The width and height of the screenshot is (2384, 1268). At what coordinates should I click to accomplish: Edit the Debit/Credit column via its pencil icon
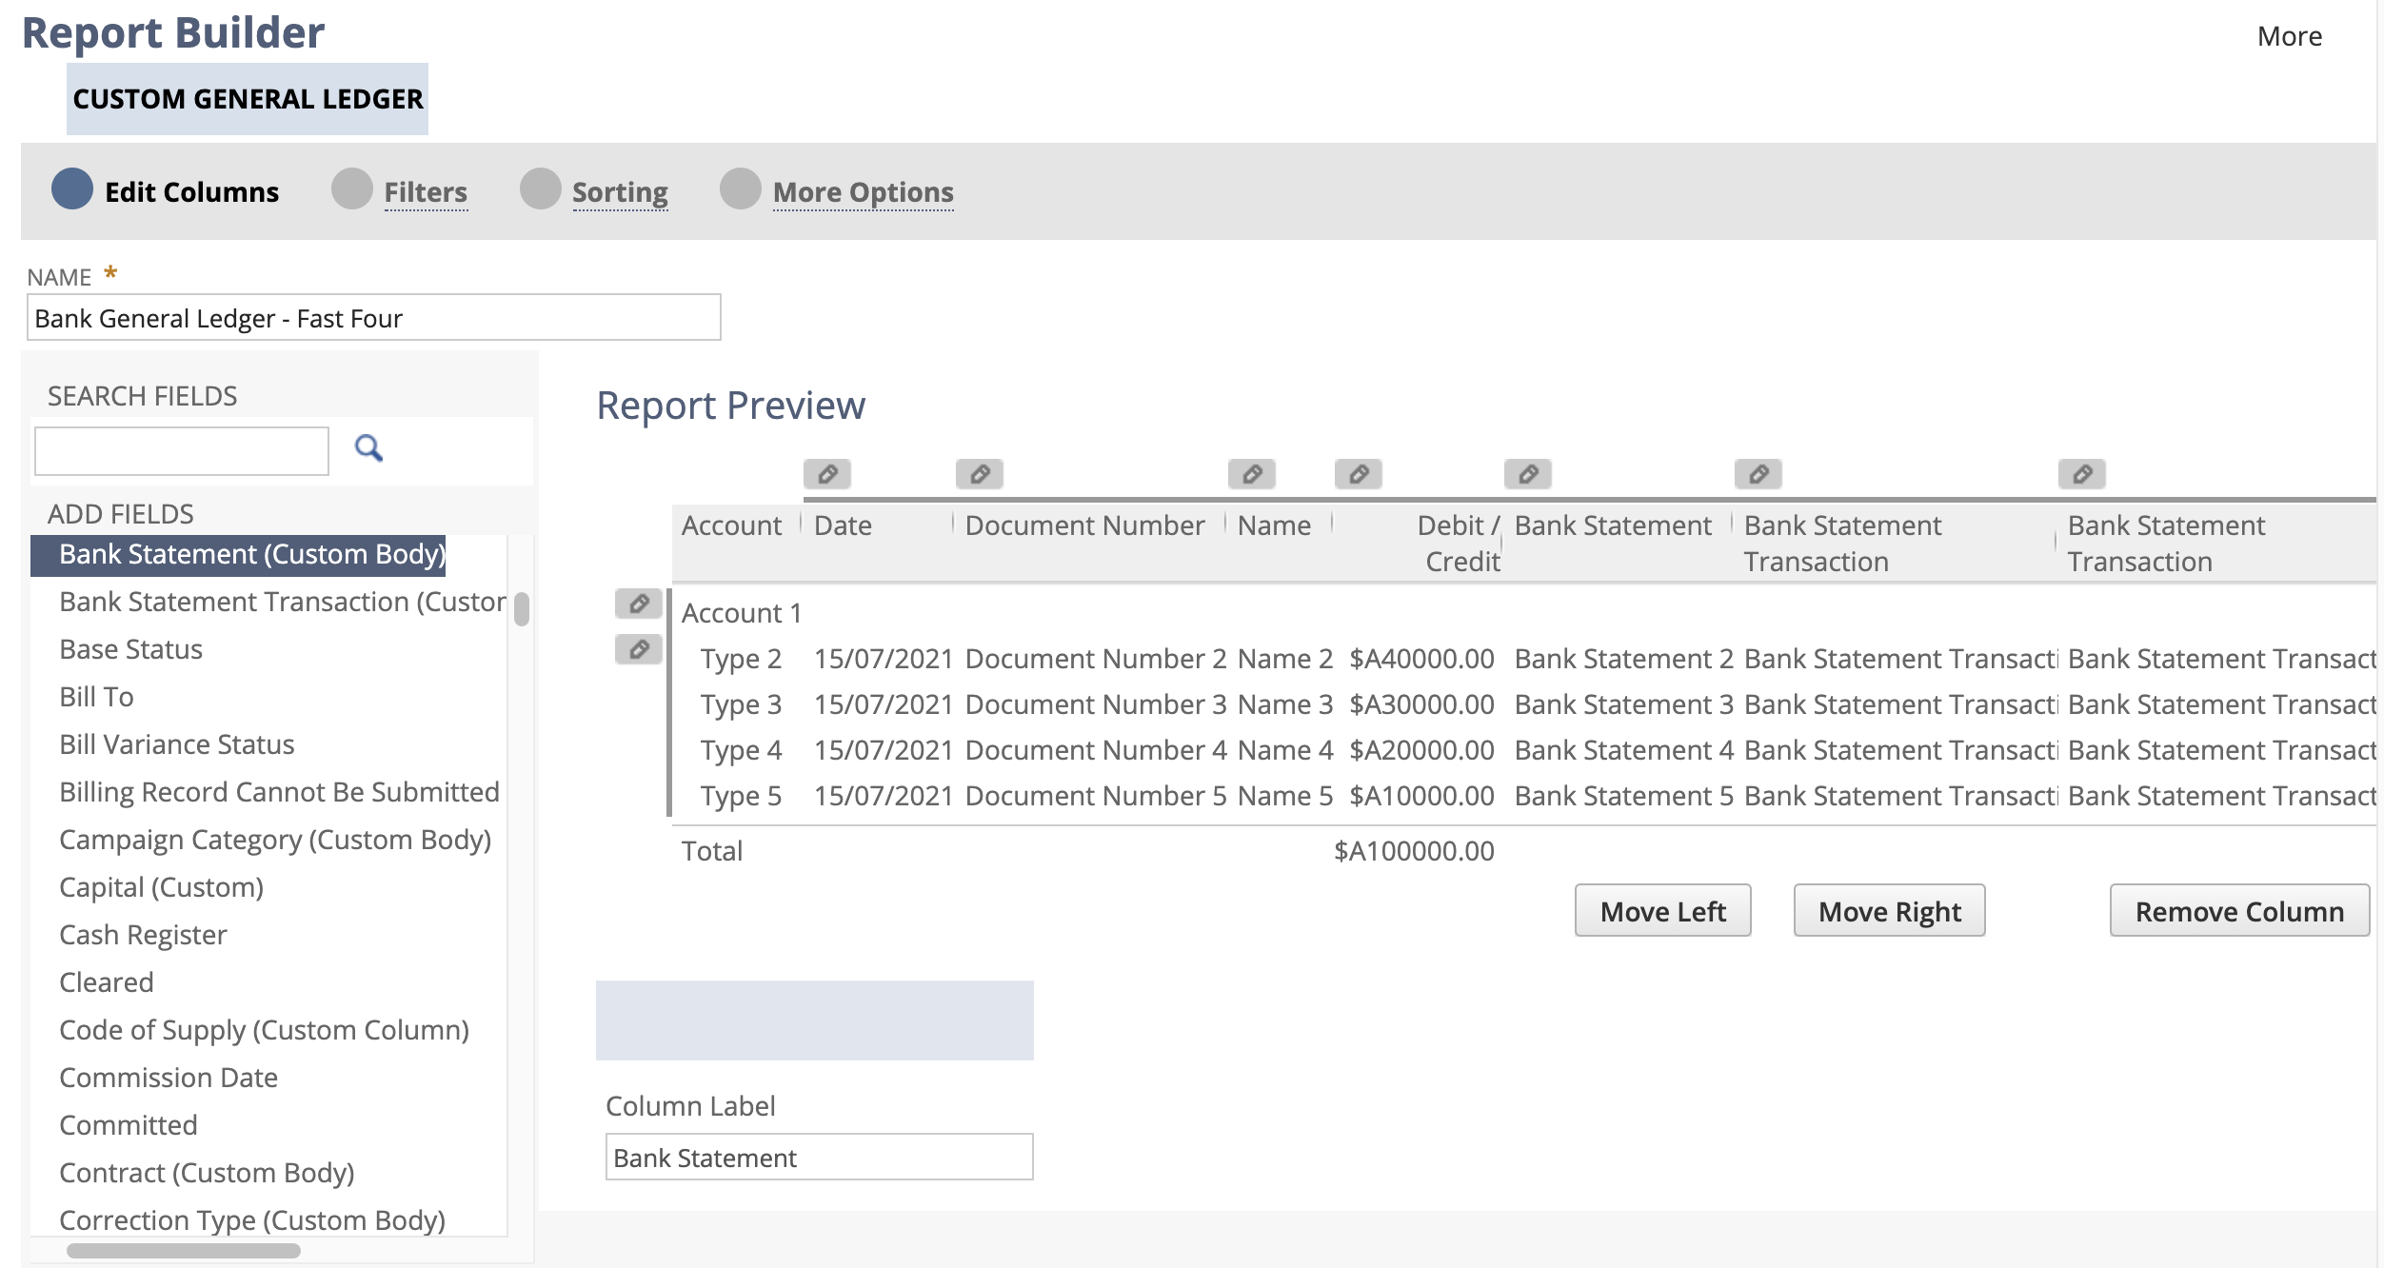[1358, 473]
